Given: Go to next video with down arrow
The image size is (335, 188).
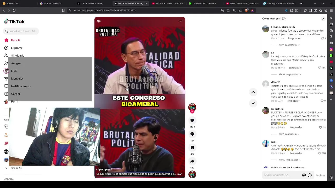Looking at the screenshot, I should 253,103.
